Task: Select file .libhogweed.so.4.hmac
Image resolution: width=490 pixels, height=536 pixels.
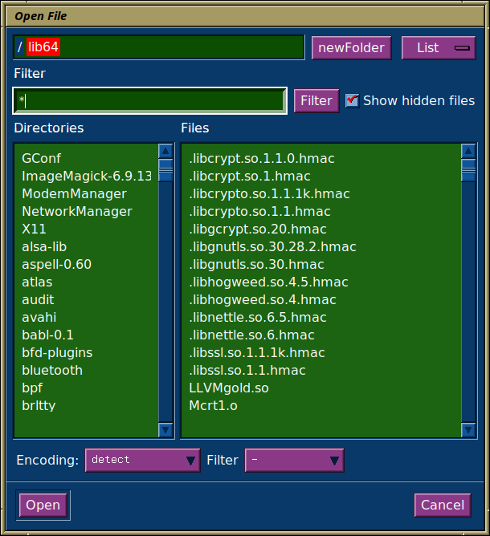Action: click(x=321, y=300)
